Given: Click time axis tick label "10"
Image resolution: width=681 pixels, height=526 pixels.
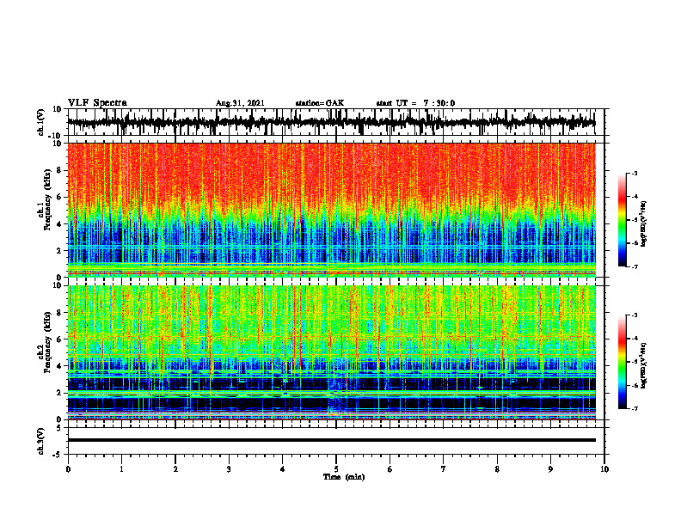Looking at the screenshot, I should click(604, 469).
